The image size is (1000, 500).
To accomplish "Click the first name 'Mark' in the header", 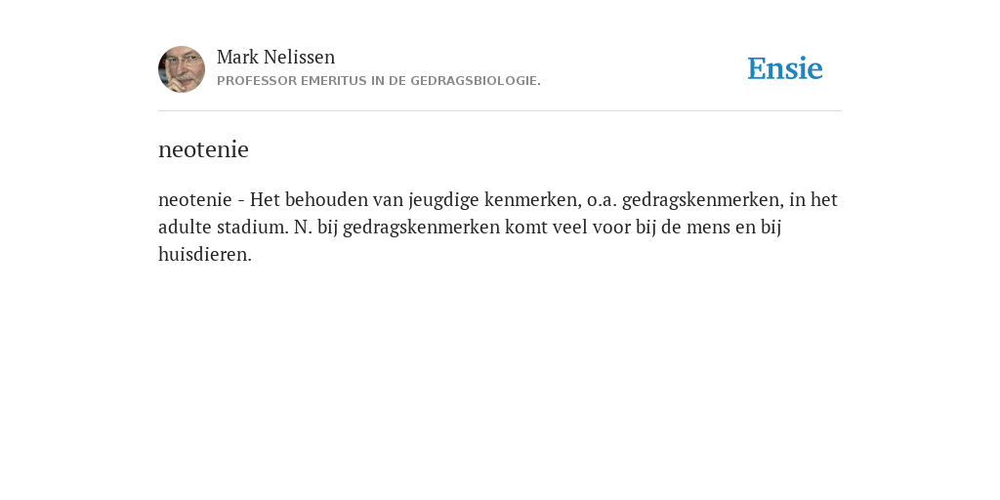I will [237, 57].
